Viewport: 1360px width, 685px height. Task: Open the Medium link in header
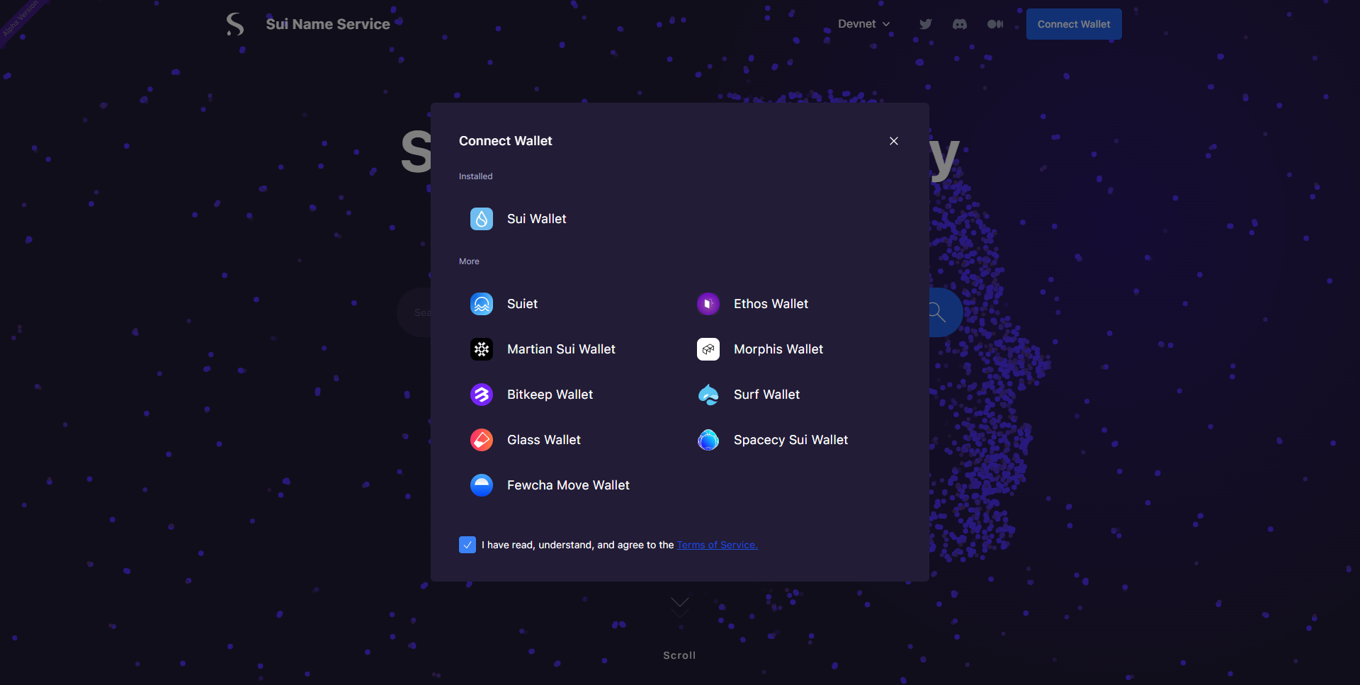point(995,24)
